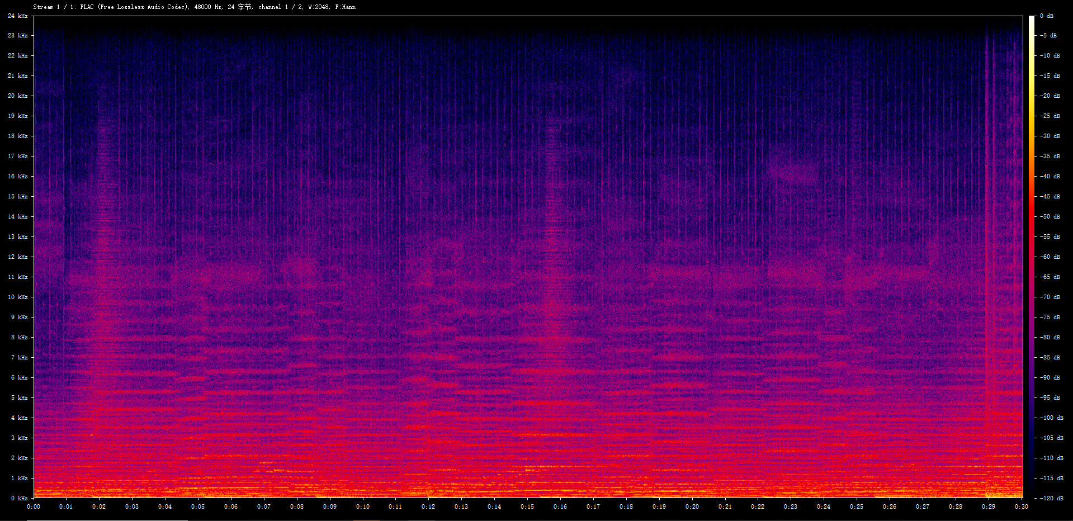The image size is (1073, 521).
Task: Click the "13 kHz" axis label
Action: (x=17, y=236)
